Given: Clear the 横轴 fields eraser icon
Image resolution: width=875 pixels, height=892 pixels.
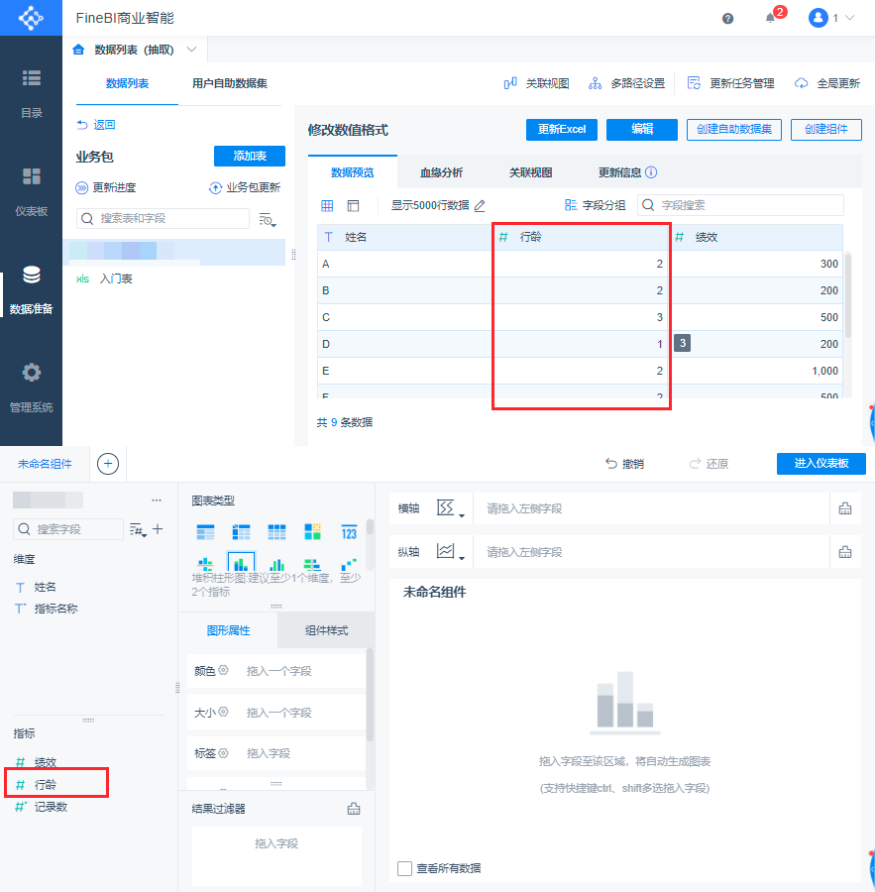Looking at the screenshot, I should 845,508.
